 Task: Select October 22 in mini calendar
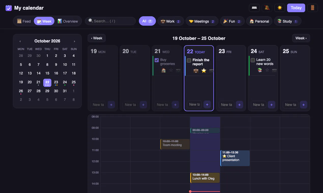click(47, 82)
